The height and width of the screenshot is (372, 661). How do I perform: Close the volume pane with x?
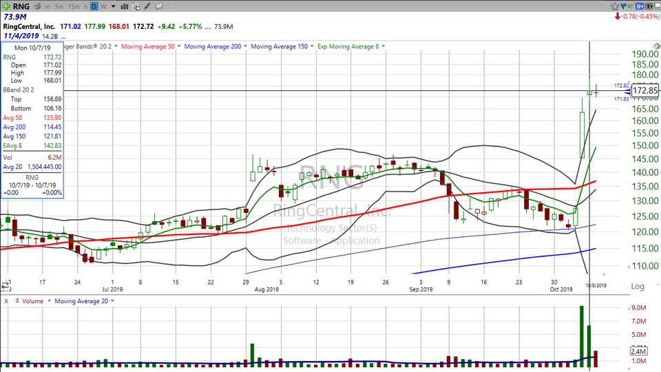[6, 301]
